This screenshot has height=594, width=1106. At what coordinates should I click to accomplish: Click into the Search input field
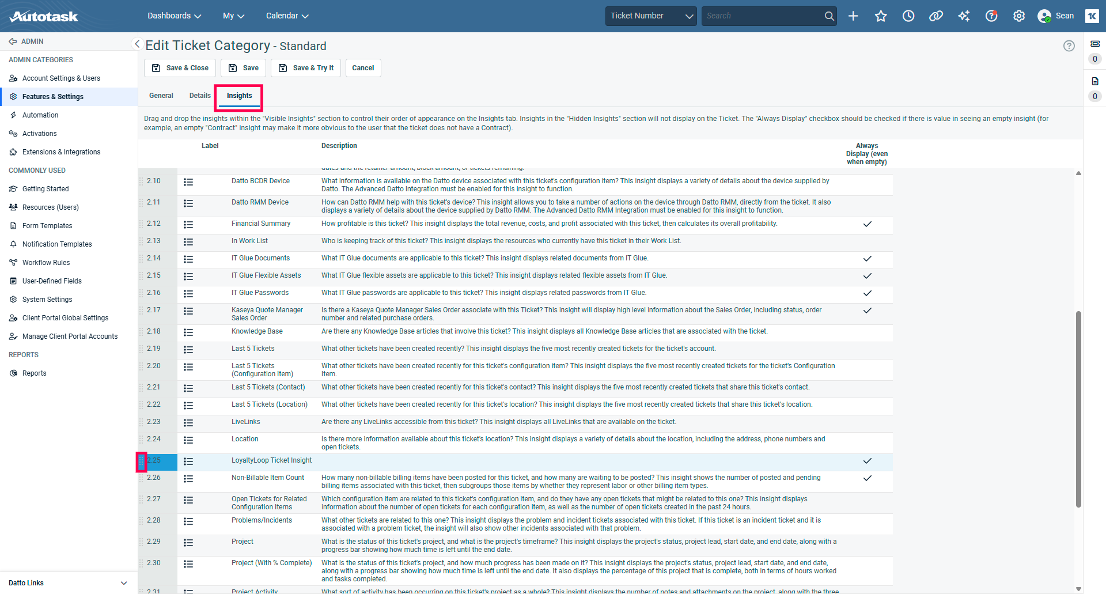pos(762,16)
